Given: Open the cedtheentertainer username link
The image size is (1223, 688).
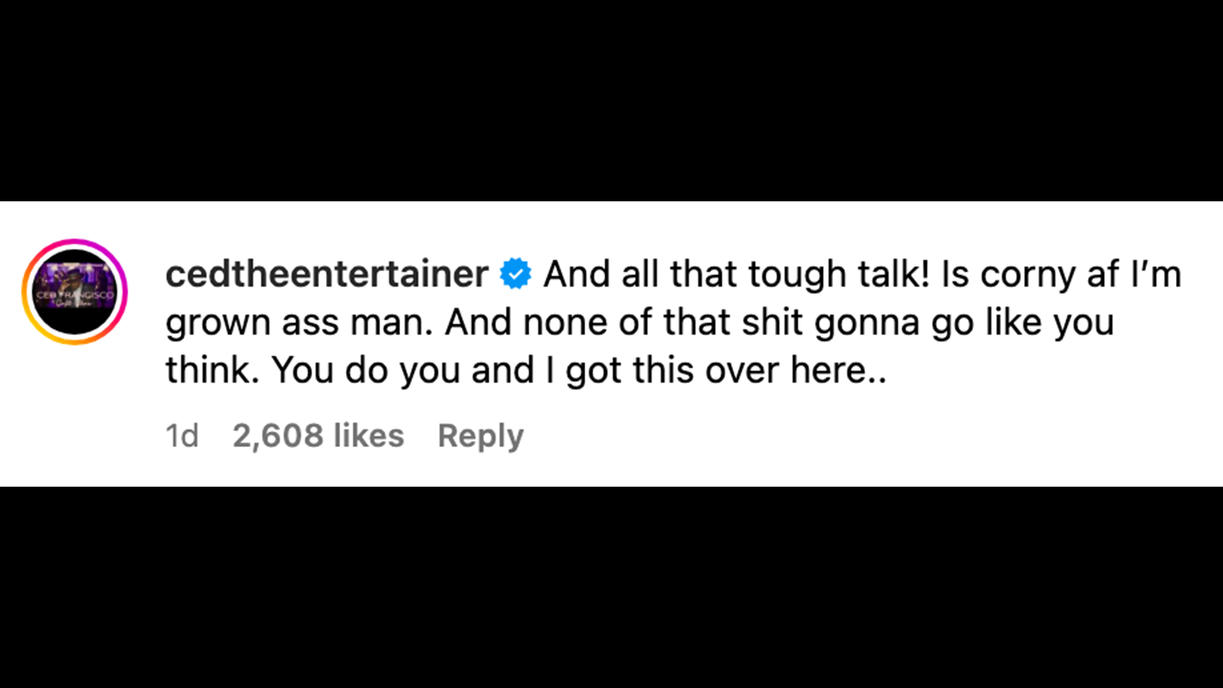Looking at the screenshot, I should click(x=327, y=274).
